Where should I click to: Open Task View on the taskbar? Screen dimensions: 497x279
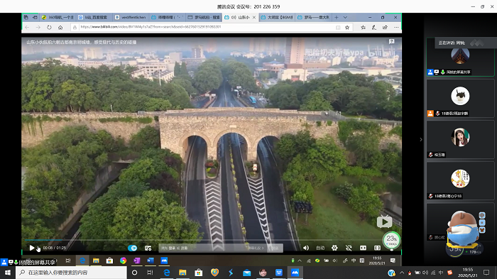coord(151,273)
